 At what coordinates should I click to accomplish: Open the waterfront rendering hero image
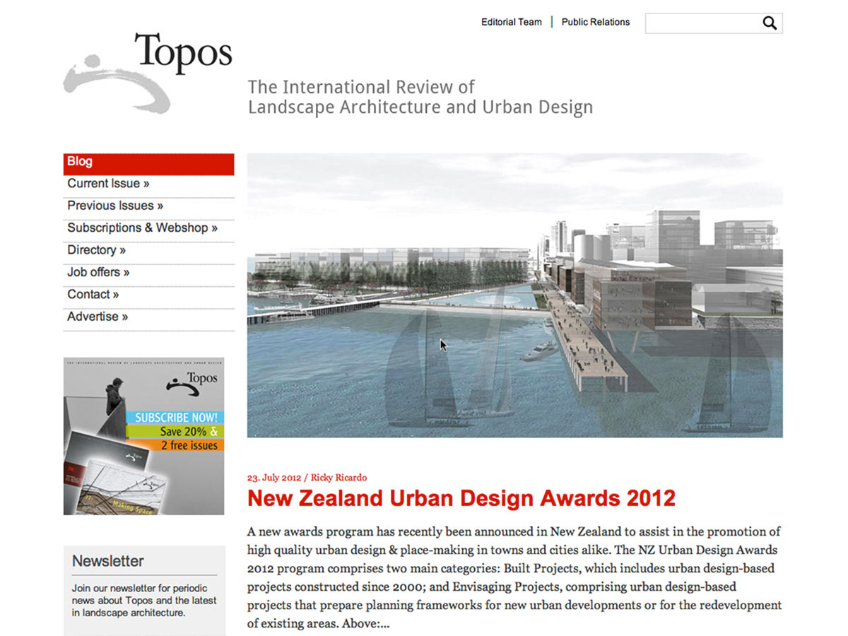tap(514, 295)
